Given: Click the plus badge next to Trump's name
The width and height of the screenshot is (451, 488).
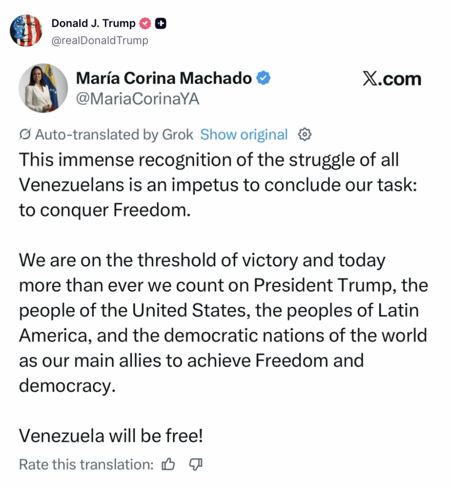Looking at the screenshot, I should (x=160, y=23).
